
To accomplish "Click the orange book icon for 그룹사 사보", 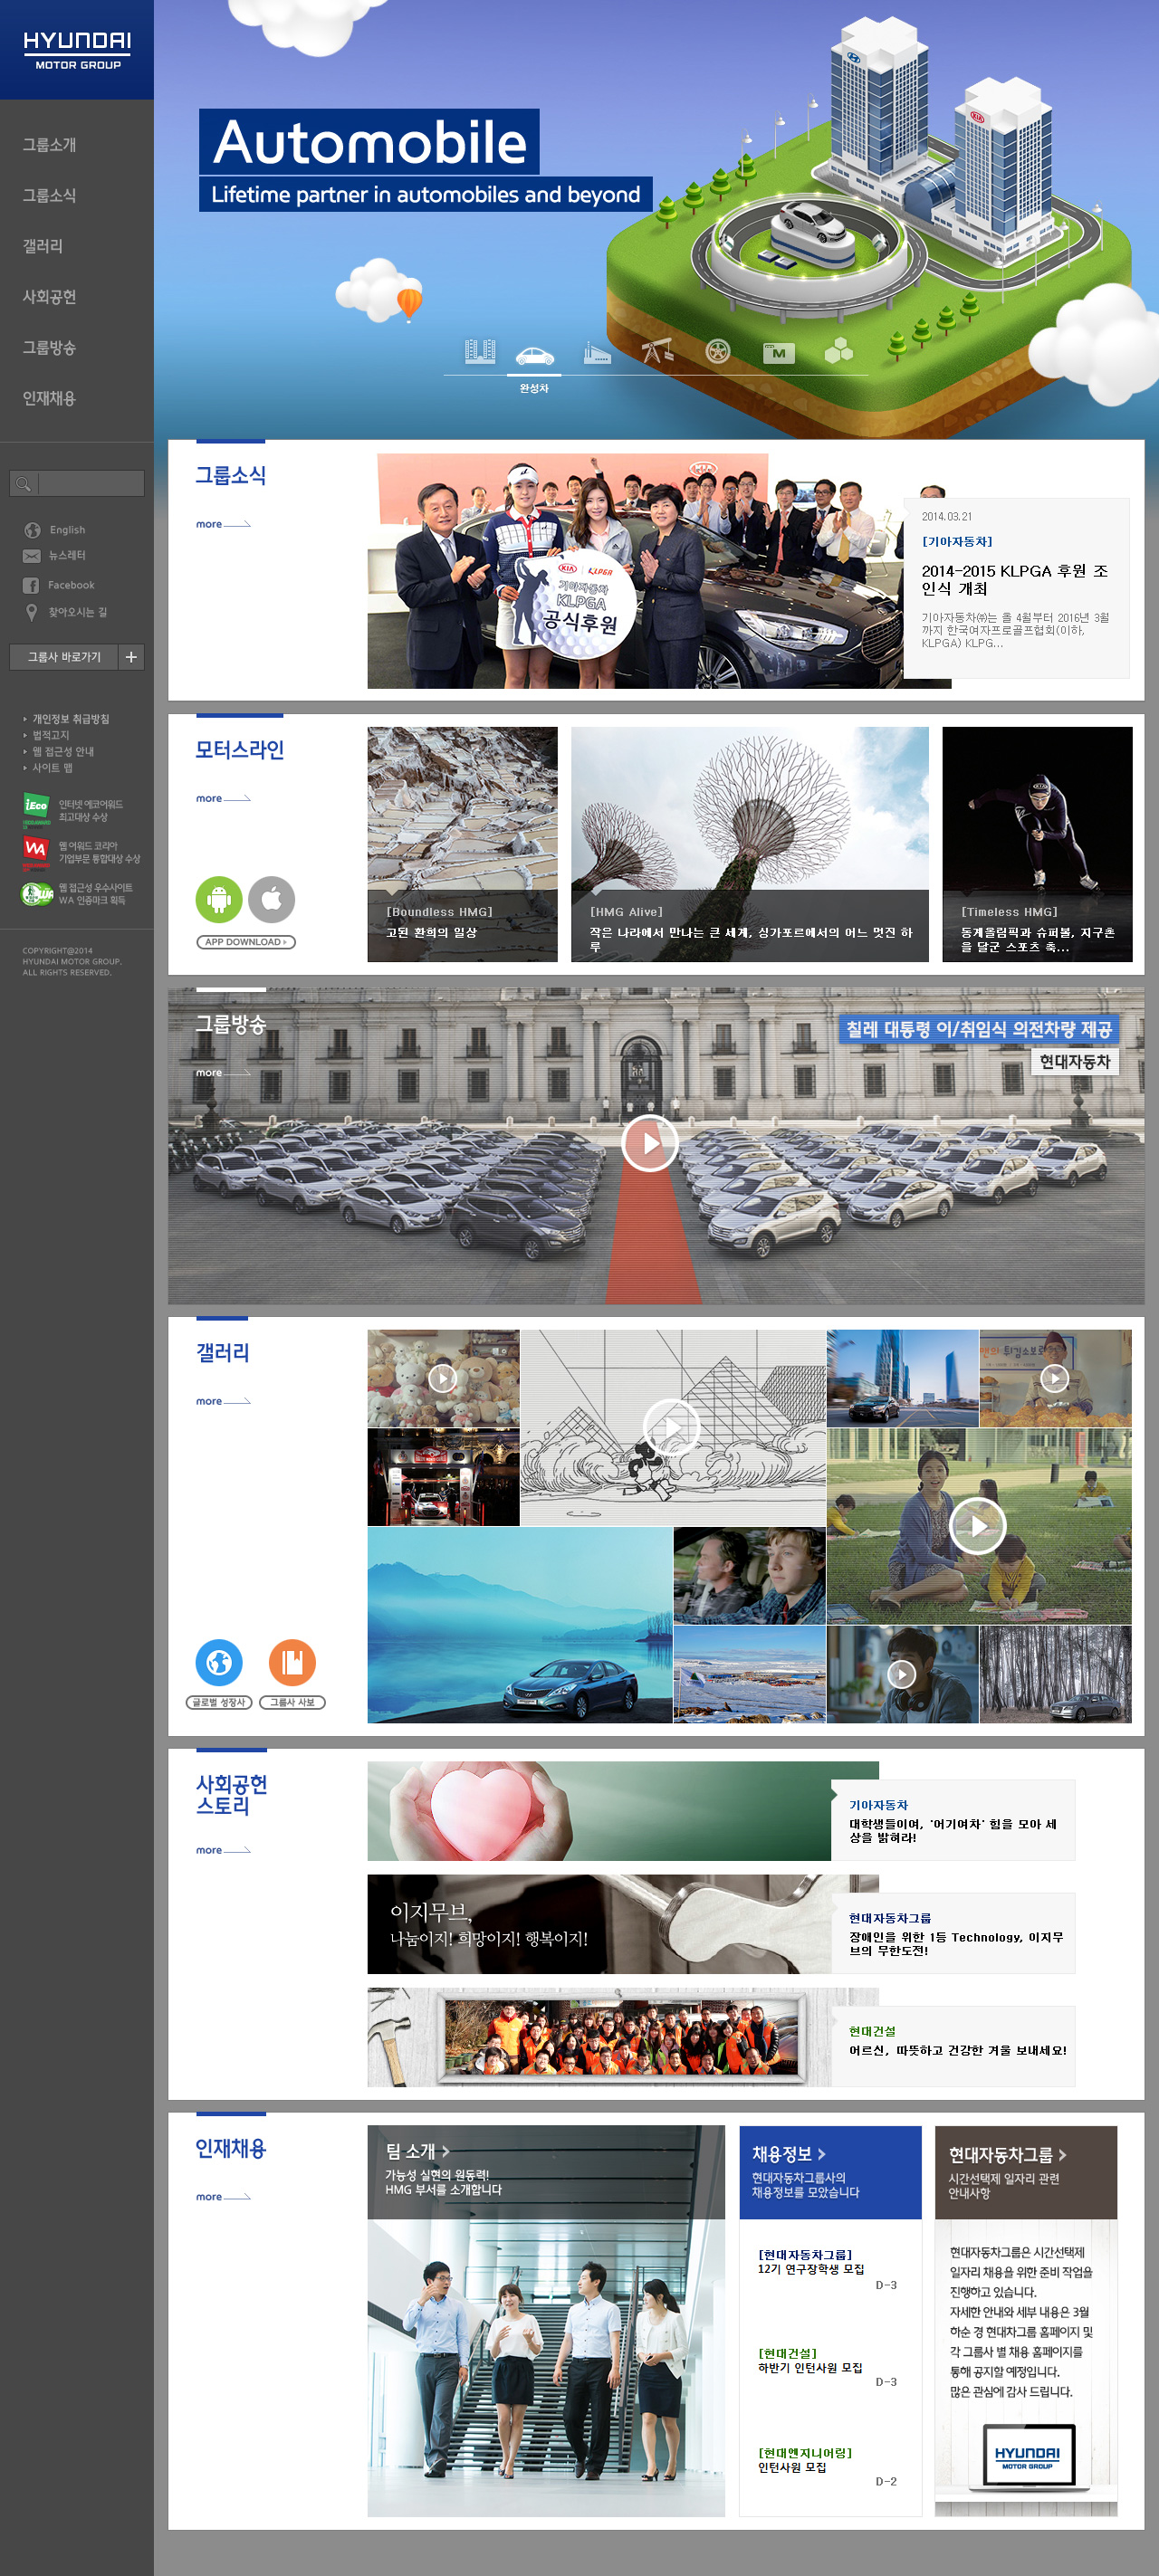I will tap(292, 1662).
